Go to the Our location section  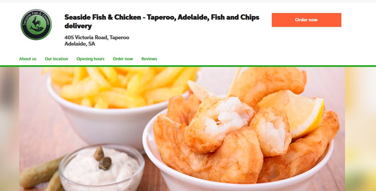tap(56, 59)
